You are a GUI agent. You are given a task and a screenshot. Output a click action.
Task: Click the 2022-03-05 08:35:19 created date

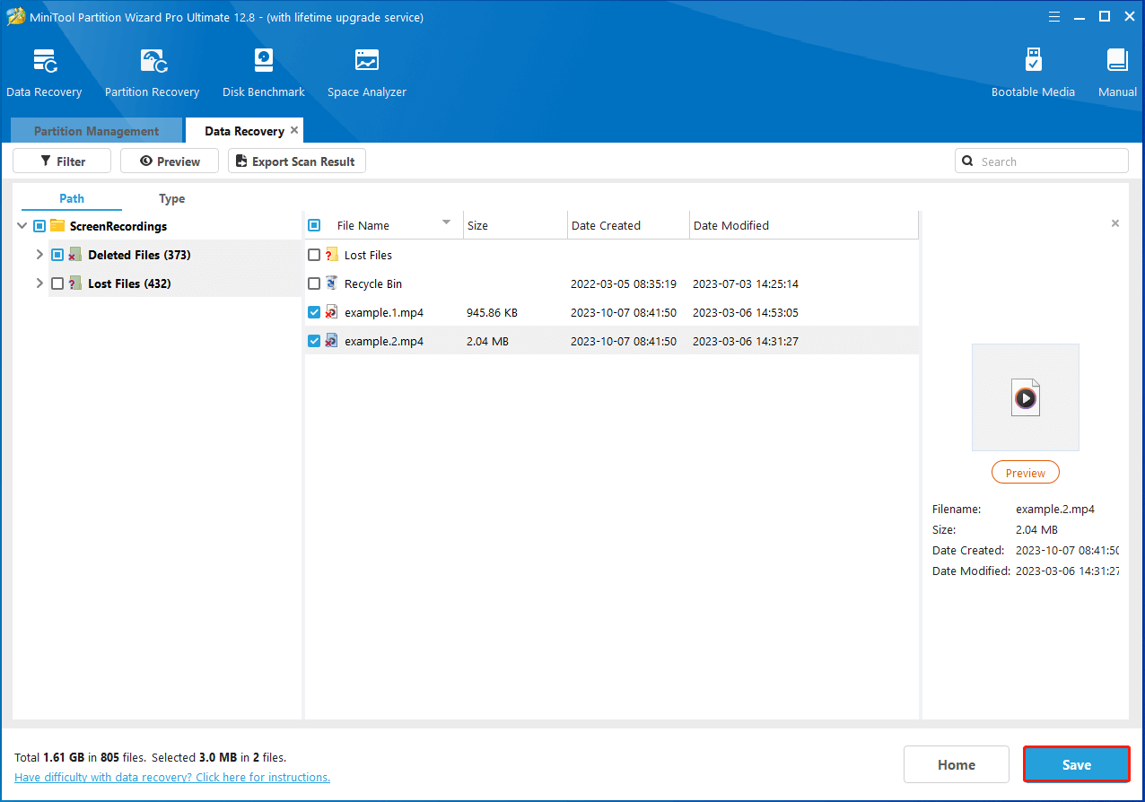(x=624, y=283)
